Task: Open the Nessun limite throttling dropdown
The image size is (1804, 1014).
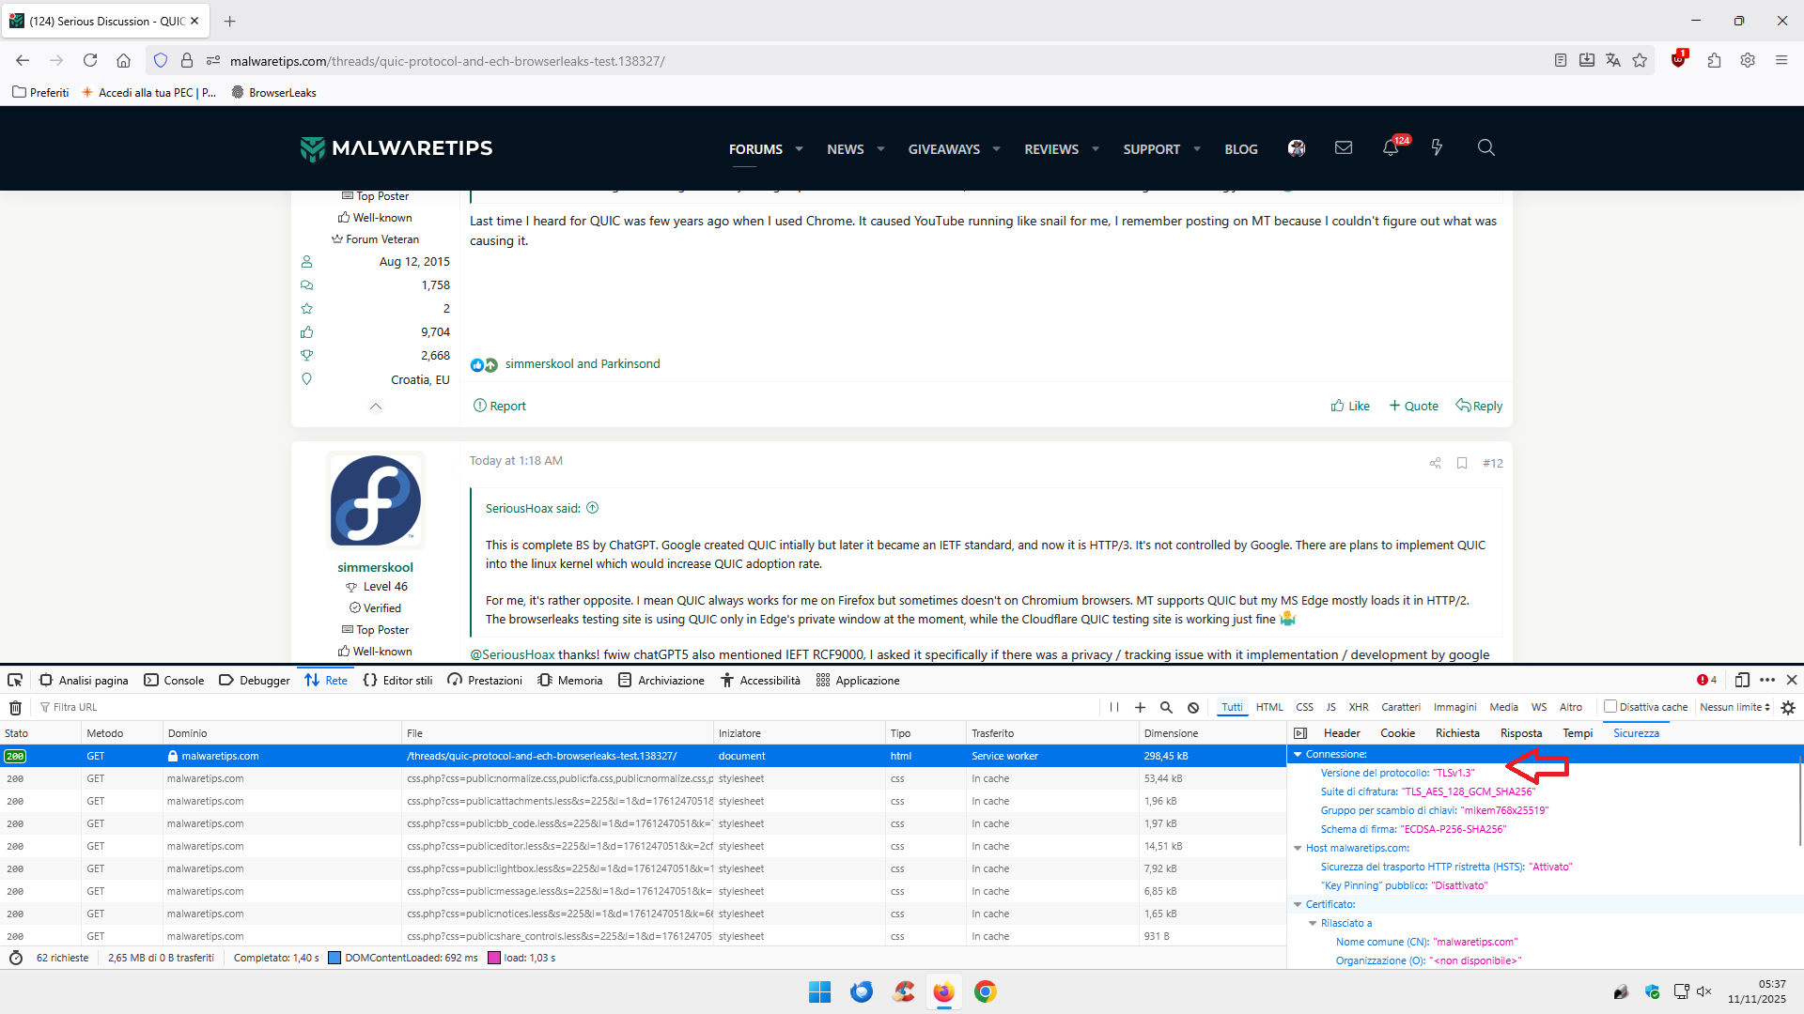Action: (x=1734, y=708)
